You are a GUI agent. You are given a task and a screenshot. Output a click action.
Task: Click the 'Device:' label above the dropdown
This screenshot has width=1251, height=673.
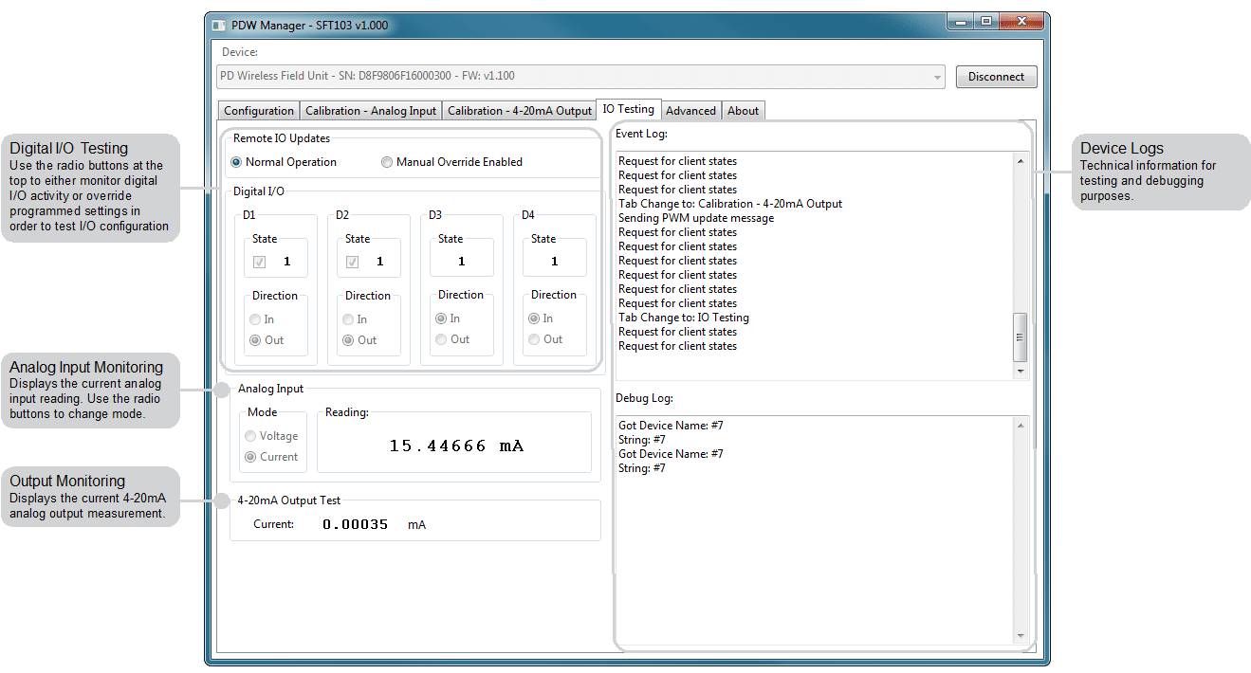(240, 52)
